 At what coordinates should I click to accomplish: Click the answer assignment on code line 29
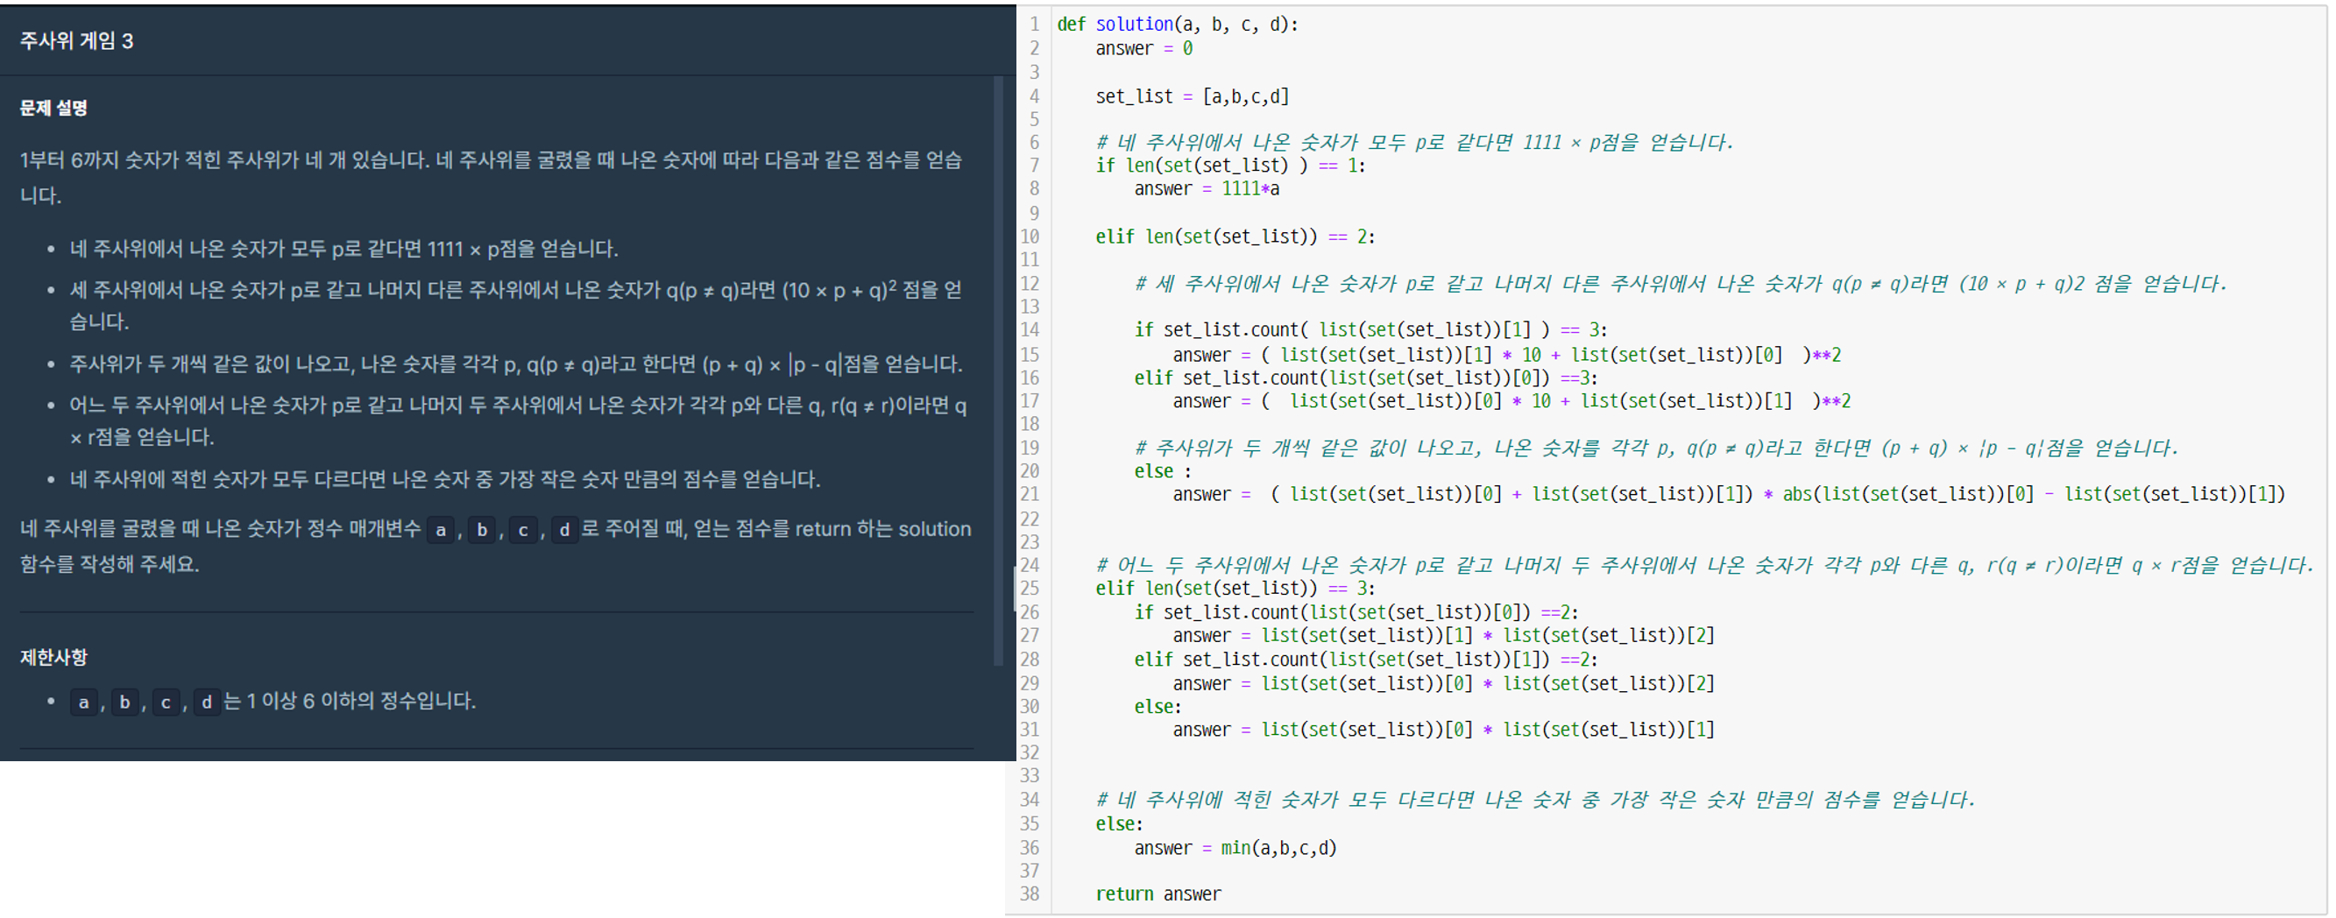(1444, 683)
